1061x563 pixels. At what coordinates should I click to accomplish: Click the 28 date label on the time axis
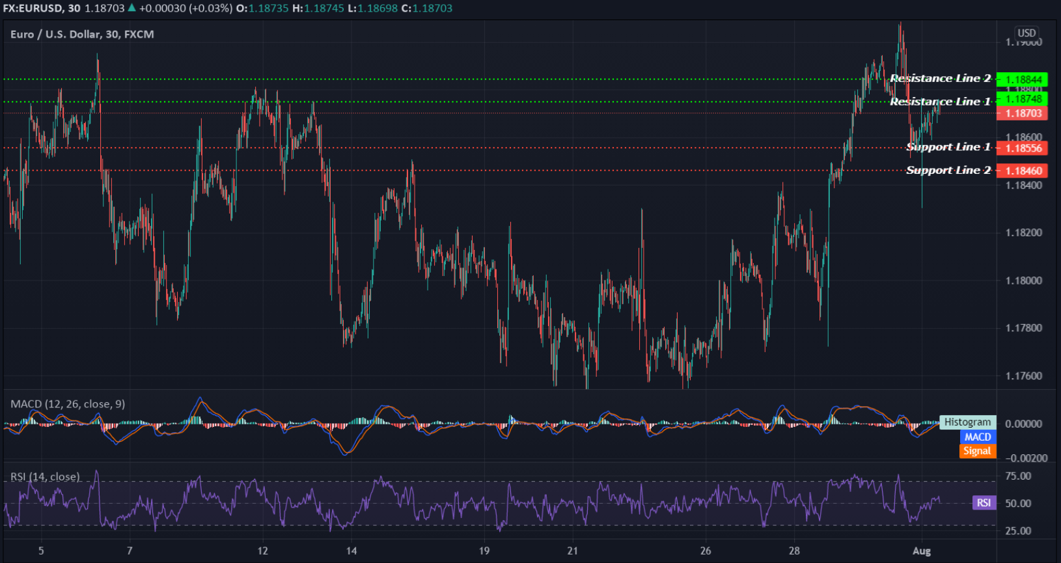coord(794,551)
